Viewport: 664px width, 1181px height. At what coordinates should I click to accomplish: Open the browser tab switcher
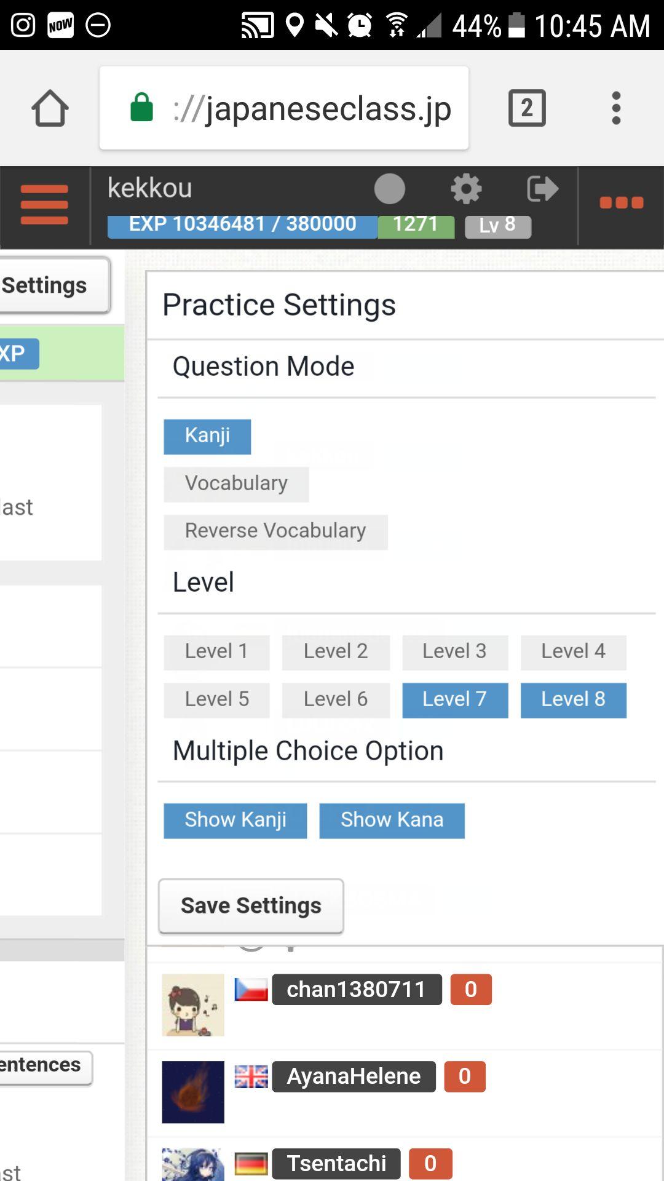click(x=527, y=108)
